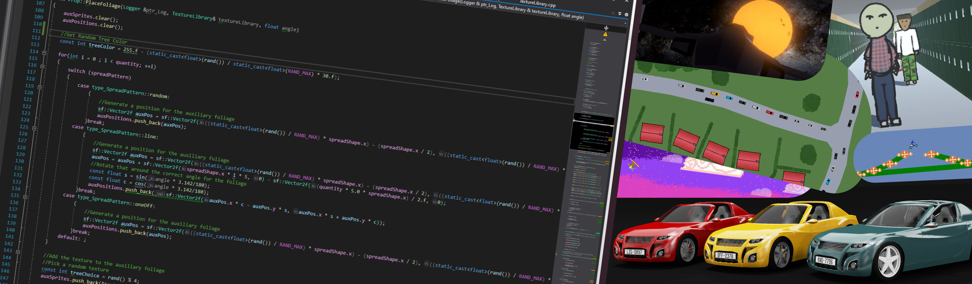Click the "default: ;" statement
Screen dimensions: 972x284
click(72, 238)
